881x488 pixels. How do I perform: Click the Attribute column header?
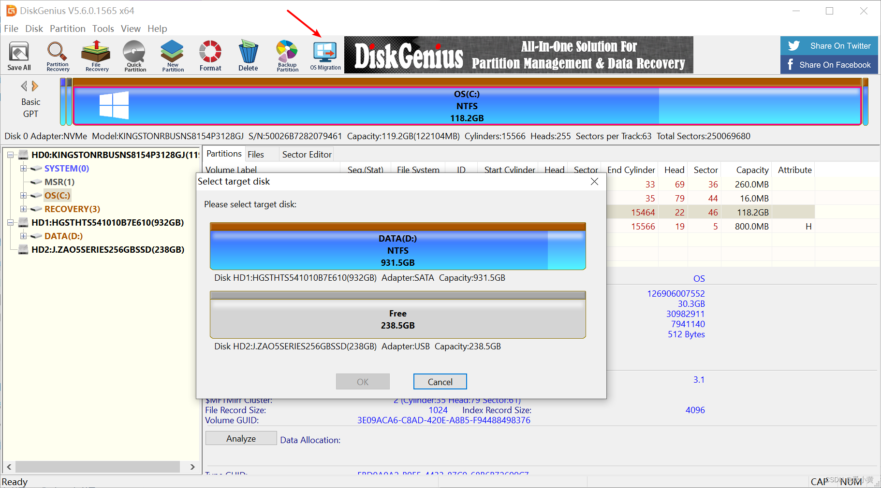coord(794,170)
